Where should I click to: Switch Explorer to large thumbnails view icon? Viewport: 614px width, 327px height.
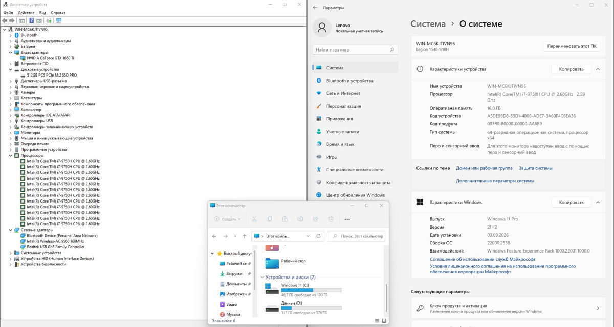pyautogui.click(x=384, y=321)
